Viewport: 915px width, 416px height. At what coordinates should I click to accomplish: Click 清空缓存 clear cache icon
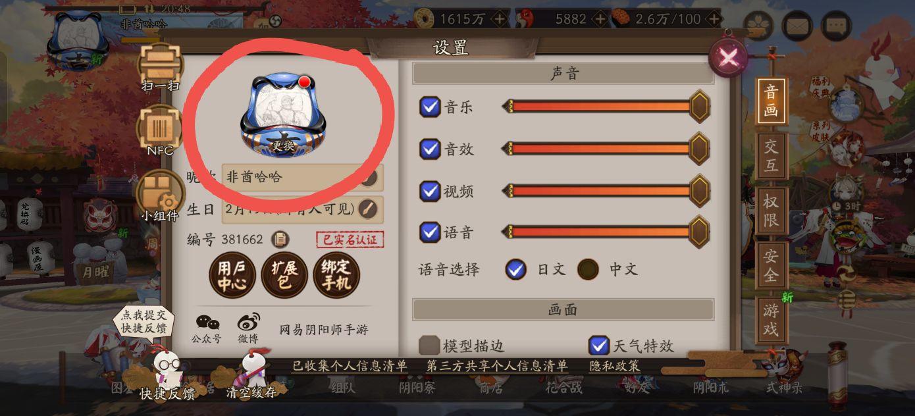point(251,373)
